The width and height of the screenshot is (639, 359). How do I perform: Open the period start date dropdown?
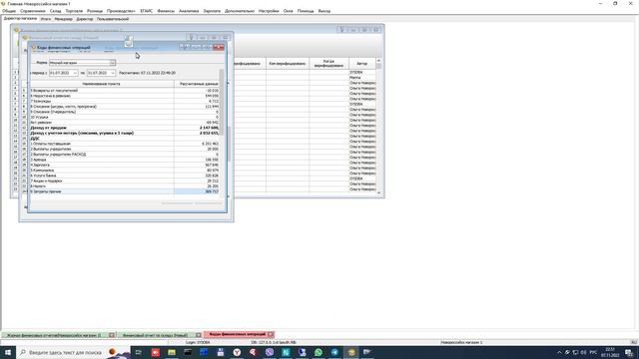[x=75, y=73]
